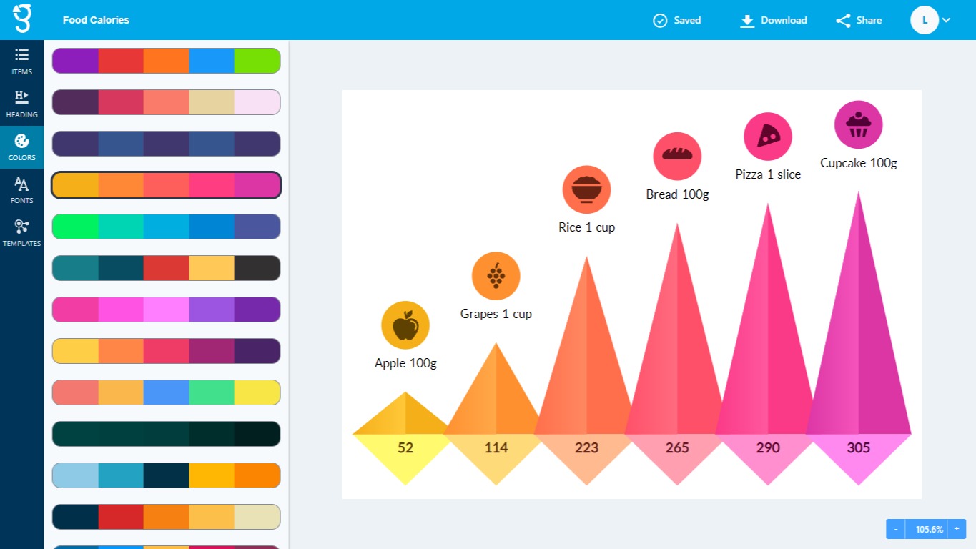The image size is (976, 549).
Task: Click the cupcake icon in the chart
Action: [859, 125]
